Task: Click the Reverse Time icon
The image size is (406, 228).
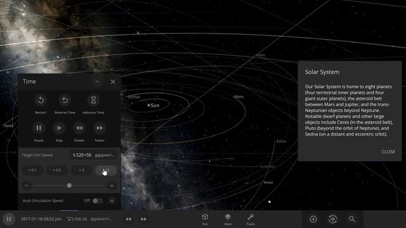Action: pyautogui.click(x=65, y=100)
